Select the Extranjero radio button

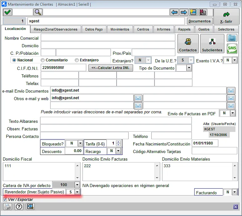77,60
